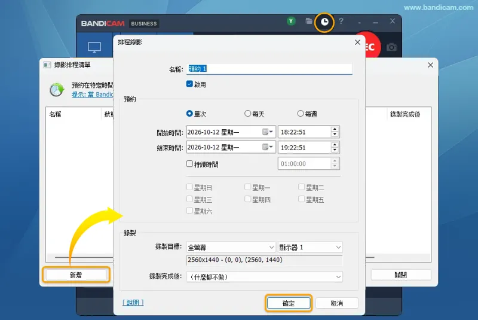The height and width of the screenshot is (320, 478).
Task: Click the help question mark icon
Action: (341, 21)
